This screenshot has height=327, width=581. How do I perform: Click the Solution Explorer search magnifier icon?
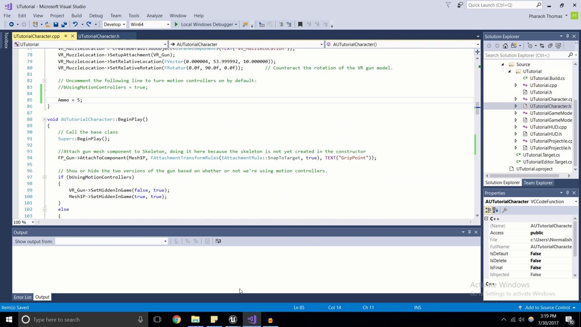(571, 55)
